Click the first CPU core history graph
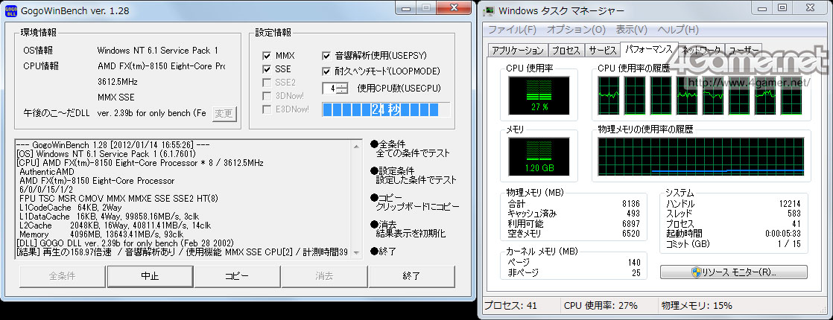The image size is (833, 320). pos(608,95)
